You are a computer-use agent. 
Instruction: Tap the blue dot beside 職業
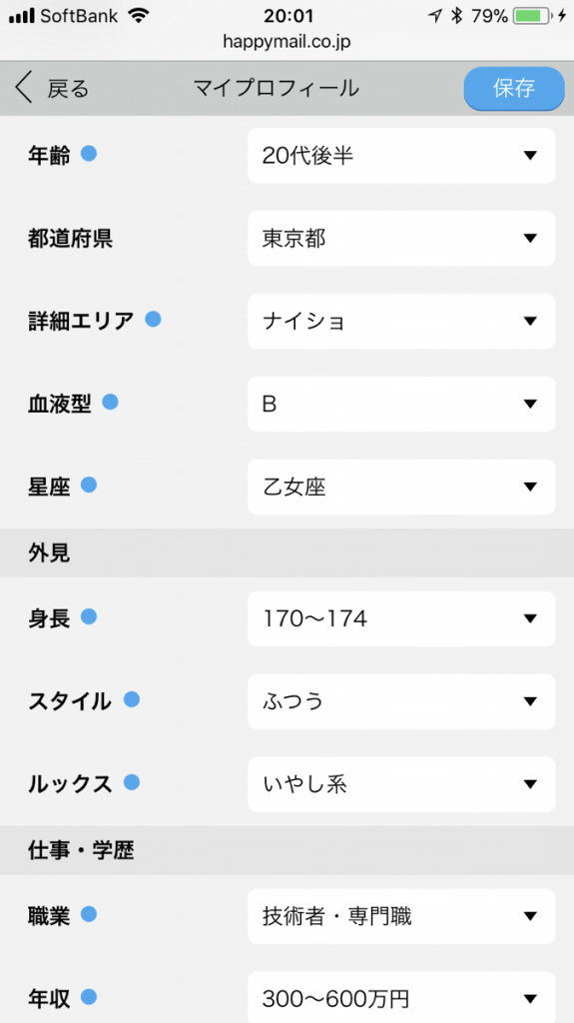[x=89, y=914]
